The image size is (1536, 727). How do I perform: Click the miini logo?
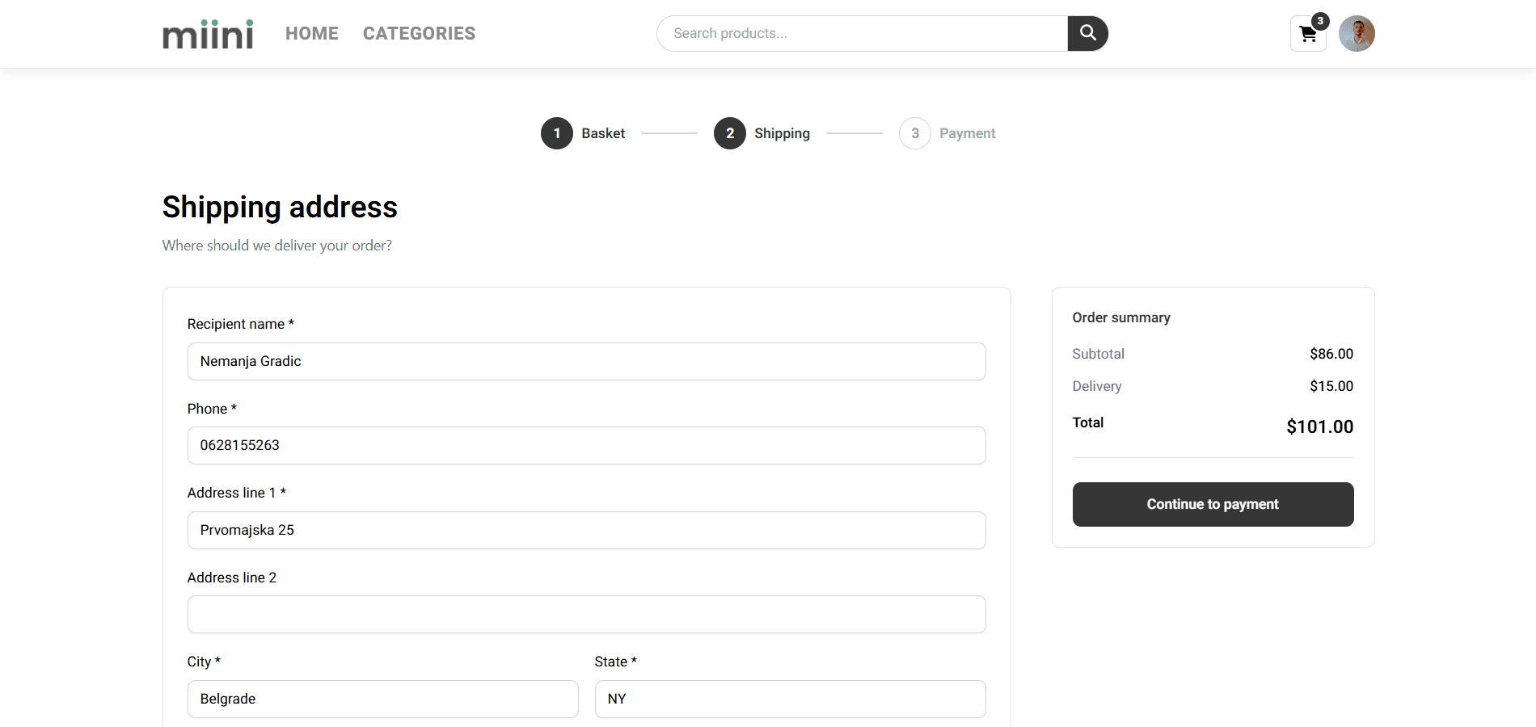tap(208, 34)
